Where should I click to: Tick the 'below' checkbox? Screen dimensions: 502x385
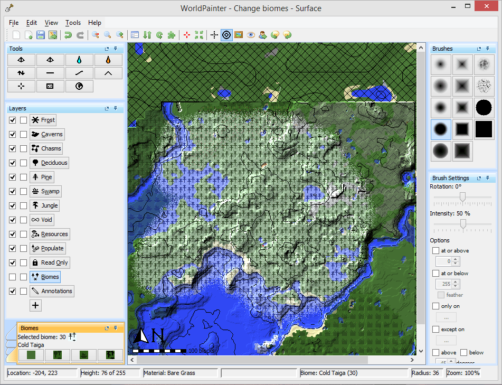[464, 352]
